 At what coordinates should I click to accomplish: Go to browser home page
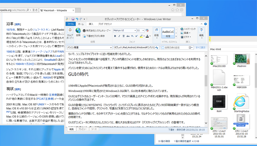click(x=173, y=10)
